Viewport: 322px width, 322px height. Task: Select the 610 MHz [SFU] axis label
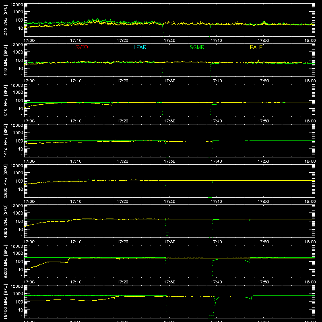(6, 100)
